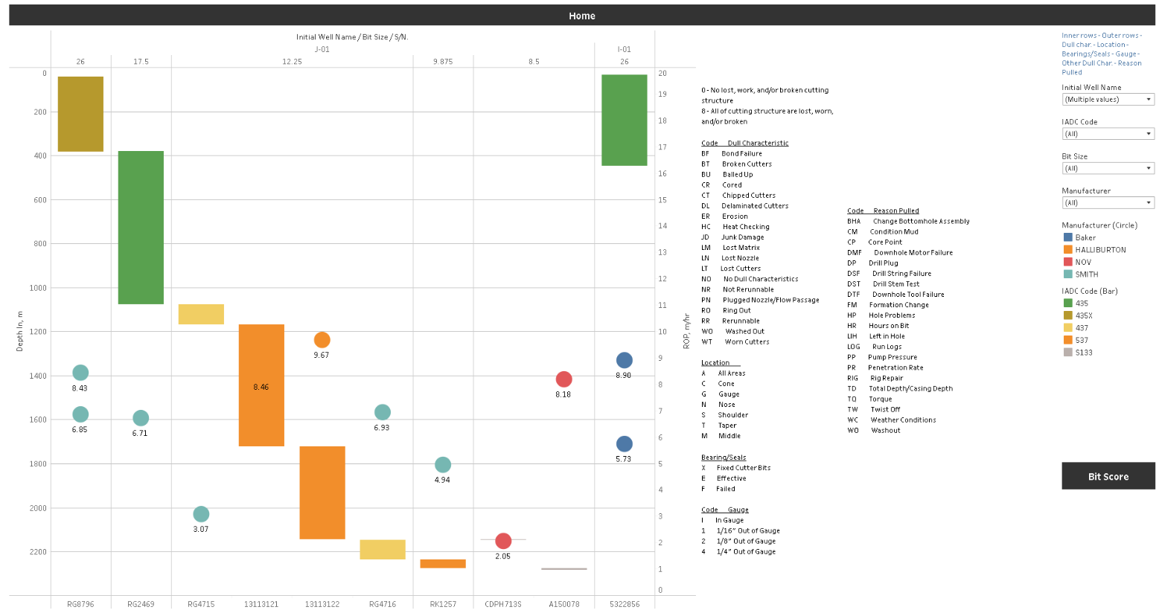1159x610 pixels.
Task: Select the Home tab
Action: tap(581, 15)
